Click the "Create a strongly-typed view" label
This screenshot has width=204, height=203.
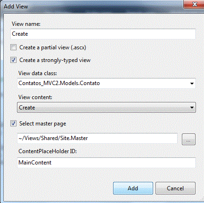pos(55,60)
